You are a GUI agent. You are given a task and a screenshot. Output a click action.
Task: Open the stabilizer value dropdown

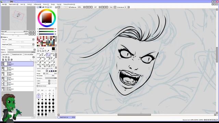point(129,7)
